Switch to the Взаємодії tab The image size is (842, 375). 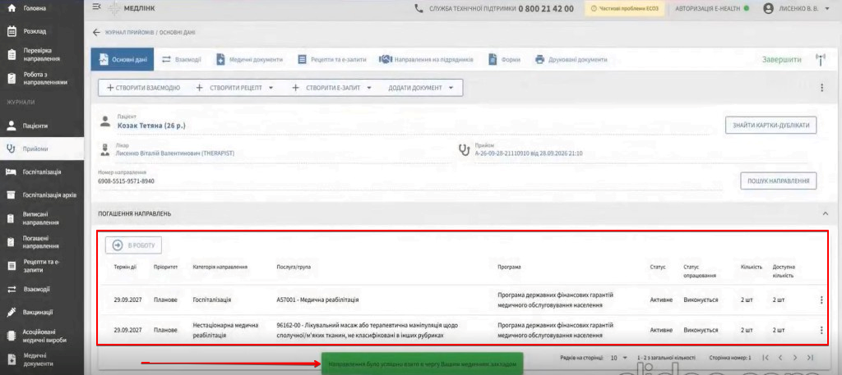click(x=182, y=59)
